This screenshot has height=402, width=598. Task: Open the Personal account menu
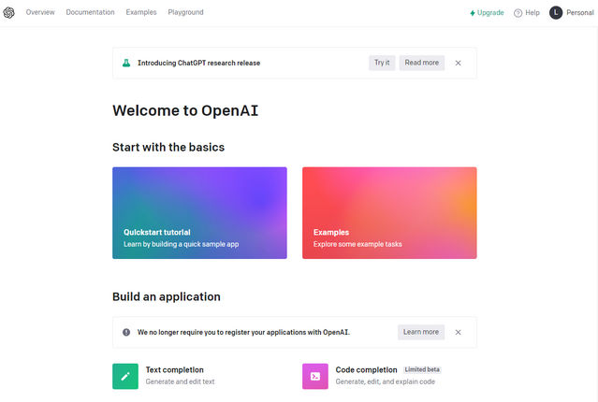point(579,12)
